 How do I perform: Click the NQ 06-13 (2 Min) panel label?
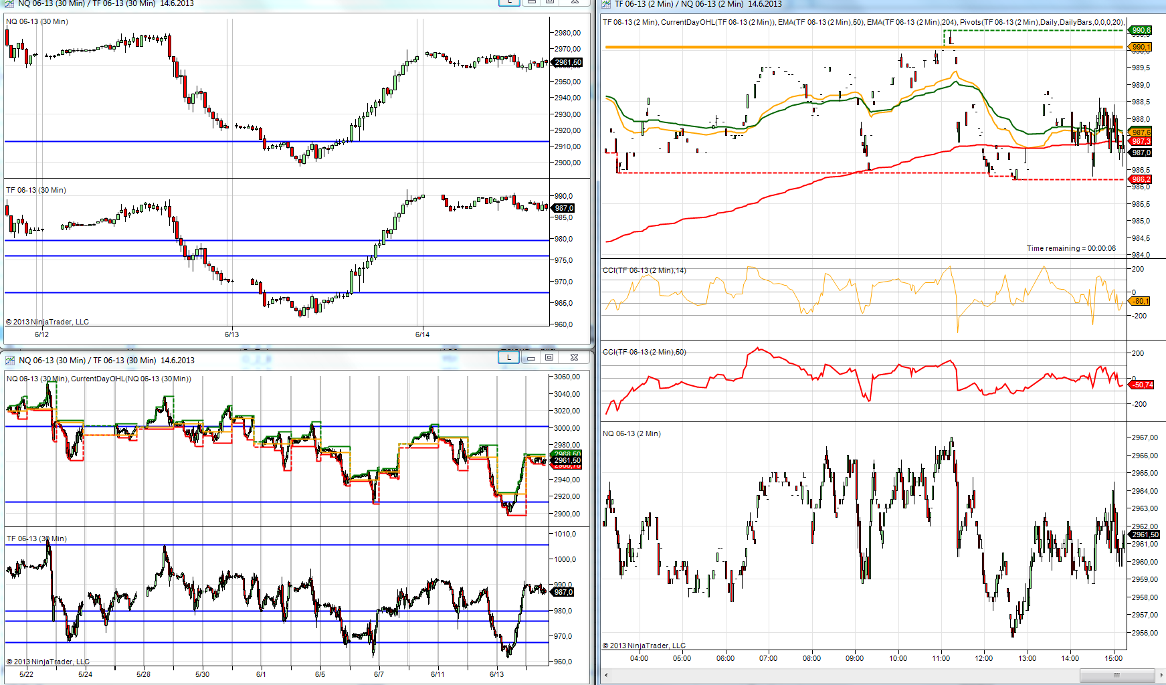631,433
